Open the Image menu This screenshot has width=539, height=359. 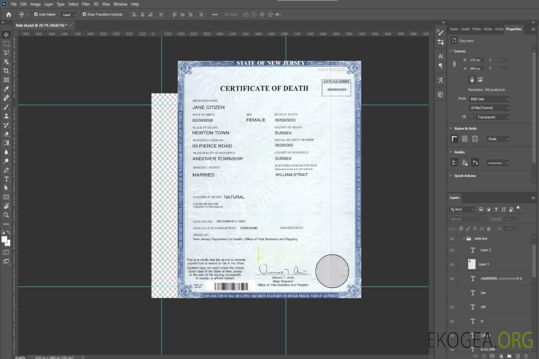coord(35,4)
